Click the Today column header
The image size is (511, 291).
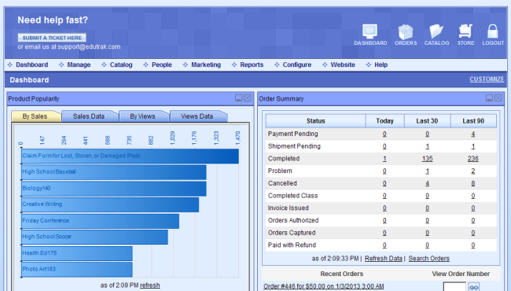point(385,121)
